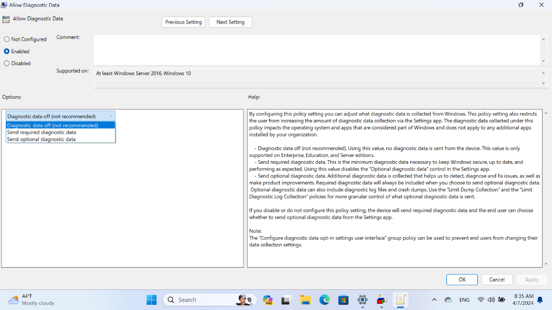The image size is (552, 310).
Task: Open Microsoft Edge from the taskbar
Action: 325,300
